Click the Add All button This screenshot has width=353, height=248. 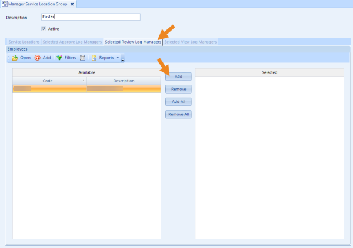(x=178, y=102)
